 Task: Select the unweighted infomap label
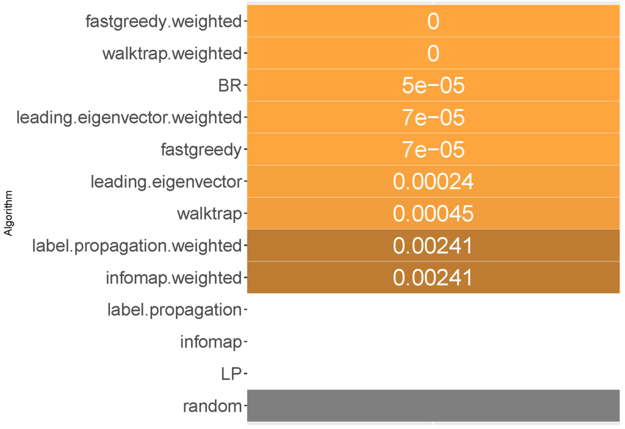tap(211, 342)
